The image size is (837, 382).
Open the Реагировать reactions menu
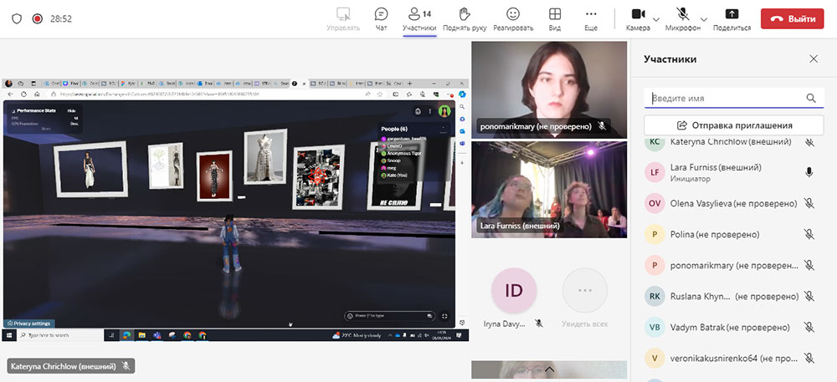click(513, 14)
